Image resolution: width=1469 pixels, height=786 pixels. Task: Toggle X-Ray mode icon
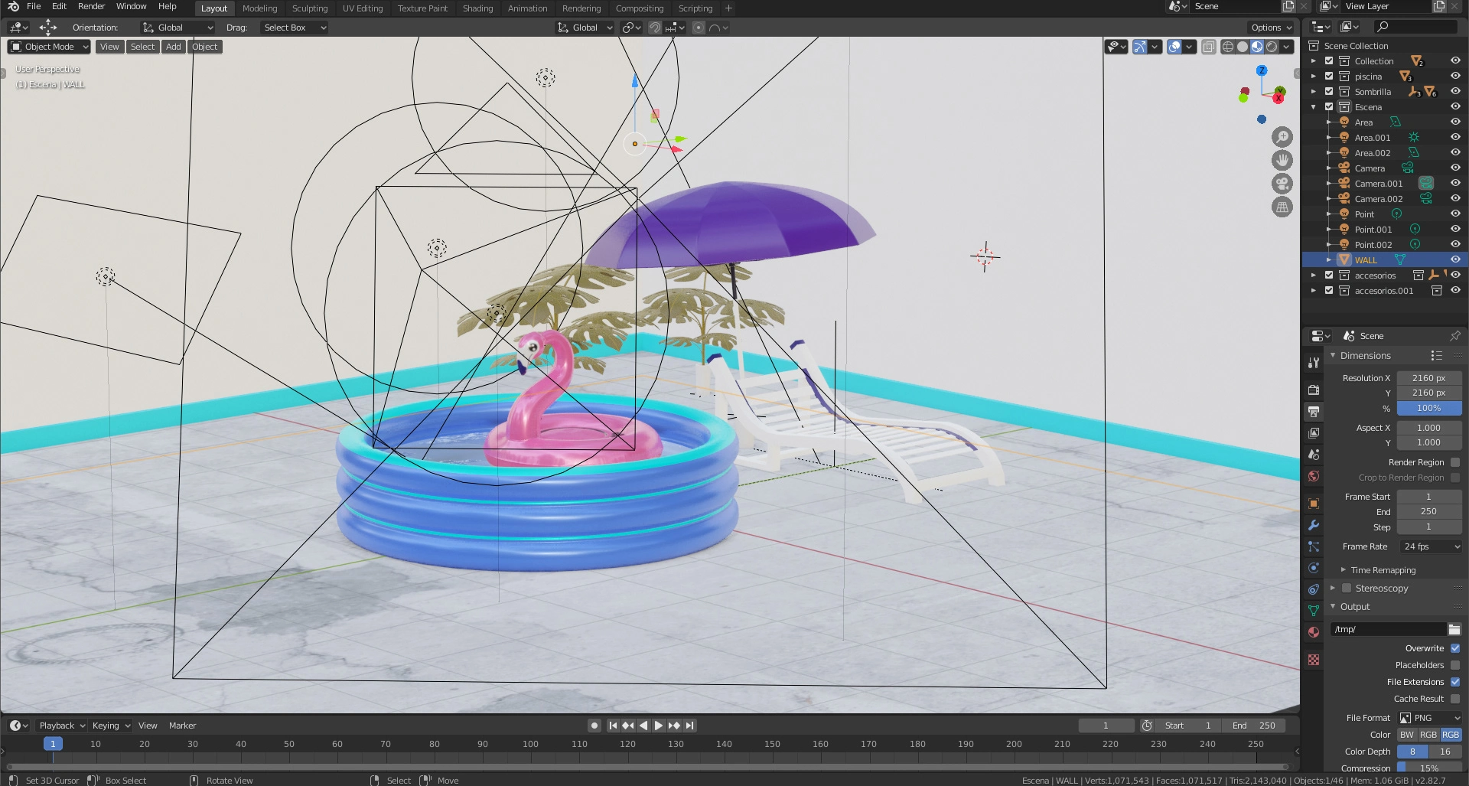[x=1209, y=47]
